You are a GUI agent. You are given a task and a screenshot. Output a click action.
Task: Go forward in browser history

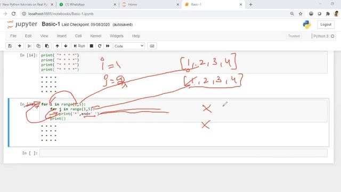coord(5,14)
